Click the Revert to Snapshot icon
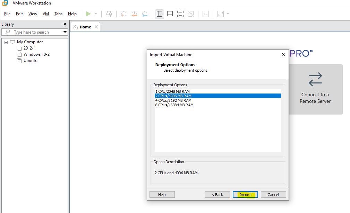350x213 pixels. pyautogui.click(x=134, y=14)
